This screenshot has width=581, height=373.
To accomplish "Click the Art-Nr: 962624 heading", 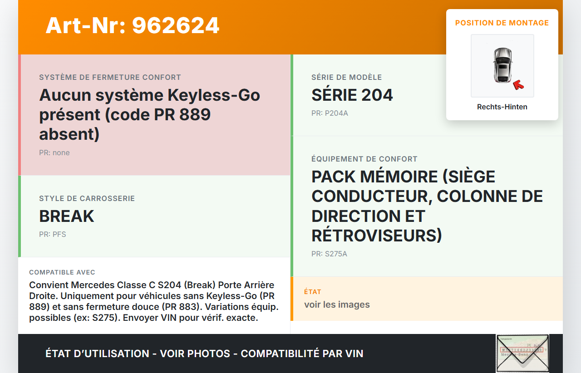I will (133, 25).
